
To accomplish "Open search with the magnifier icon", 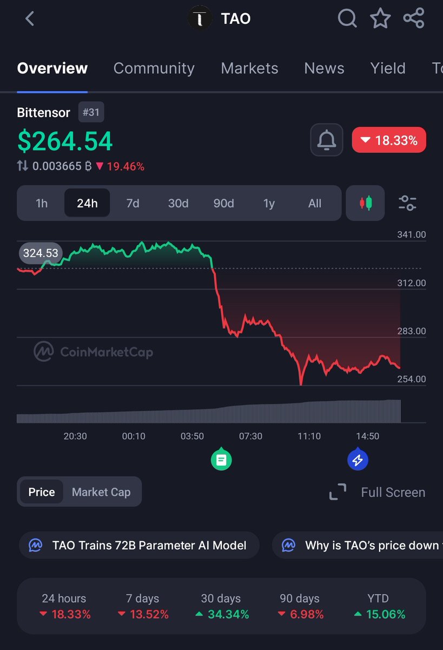I will tap(347, 18).
